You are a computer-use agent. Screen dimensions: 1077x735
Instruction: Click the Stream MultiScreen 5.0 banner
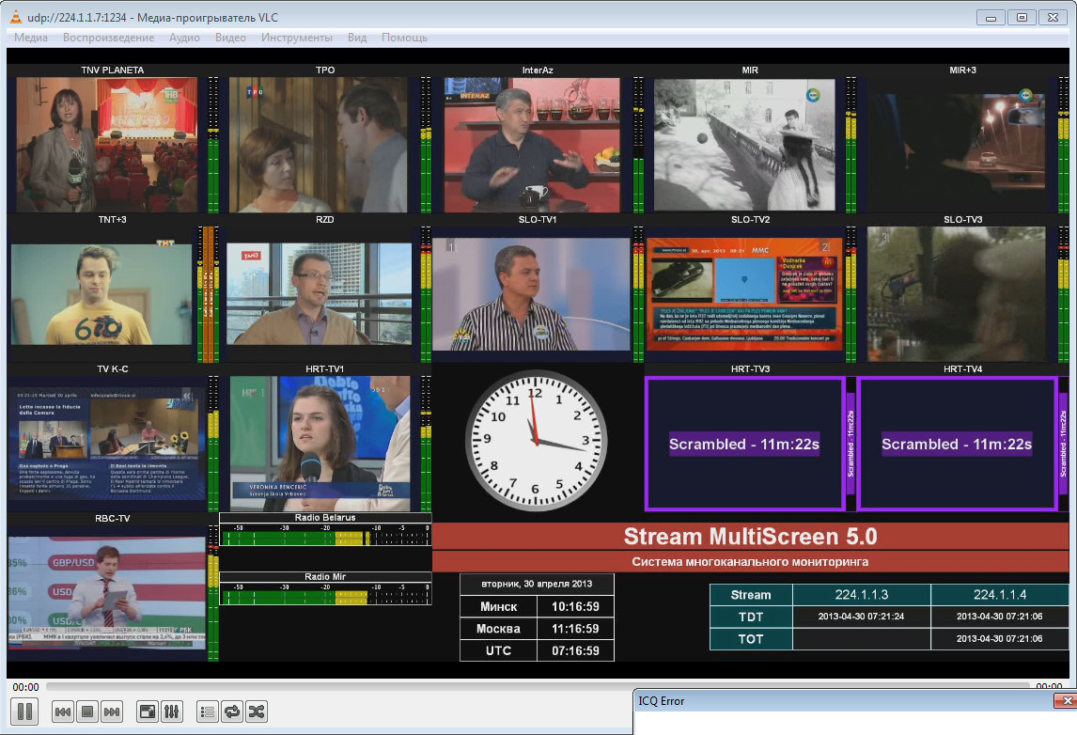pos(750,537)
